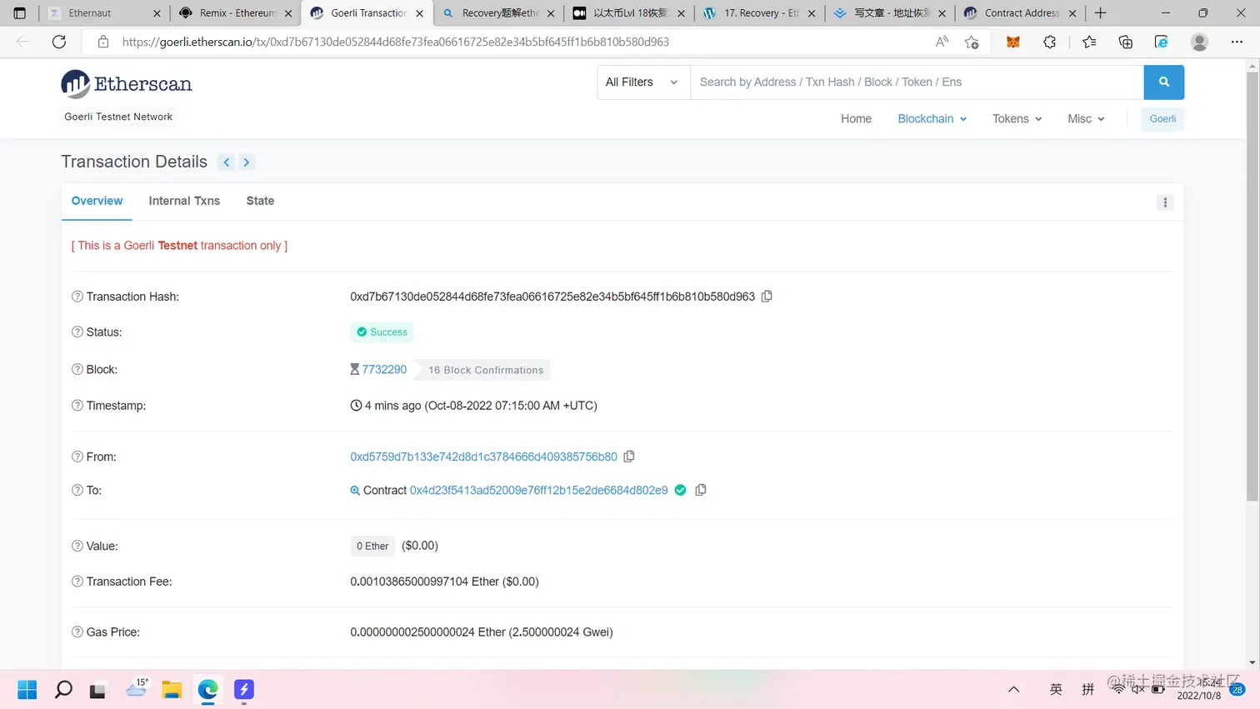The height and width of the screenshot is (709, 1260).
Task: Click help icon next to Transaction Hash
Action: (x=77, y=297)
